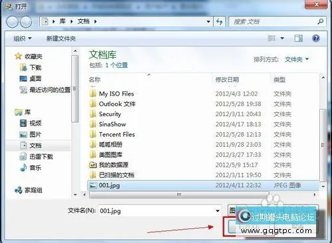Viewport: 332px width, 243px height.
Task: Toggle the preview pane icon
Action: click(x=298, y=39)
